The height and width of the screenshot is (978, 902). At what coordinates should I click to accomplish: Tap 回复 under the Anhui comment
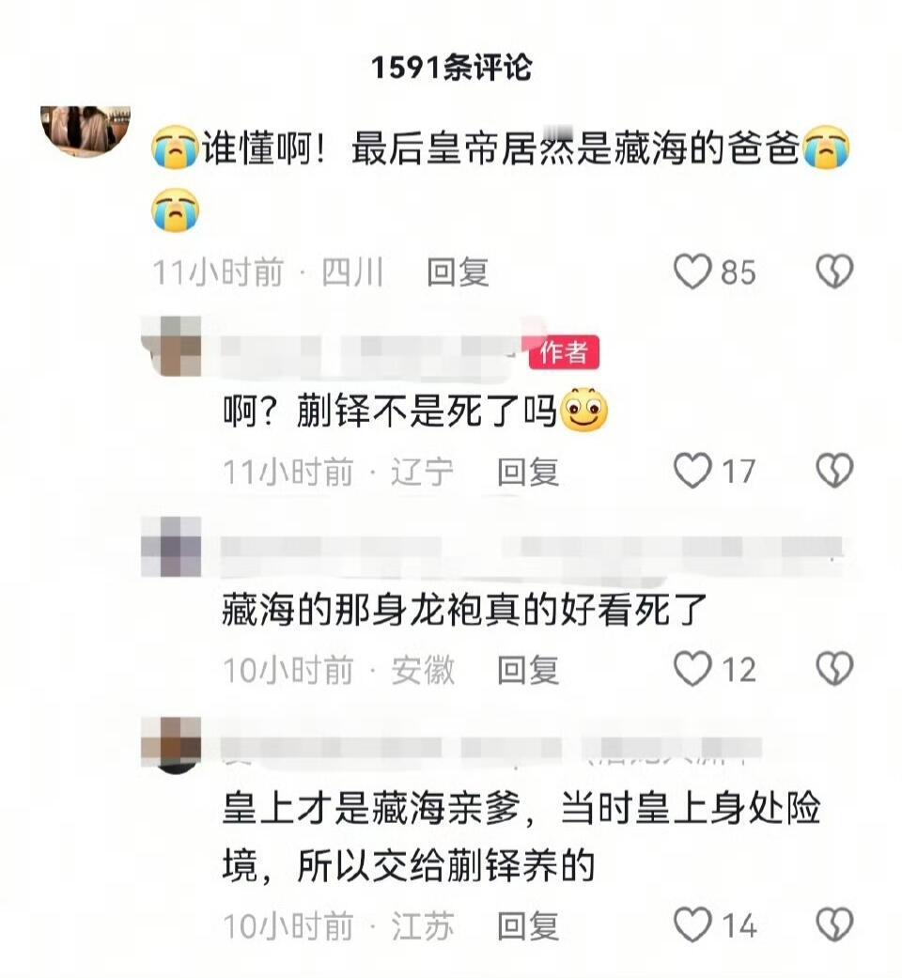coord(528,671)
